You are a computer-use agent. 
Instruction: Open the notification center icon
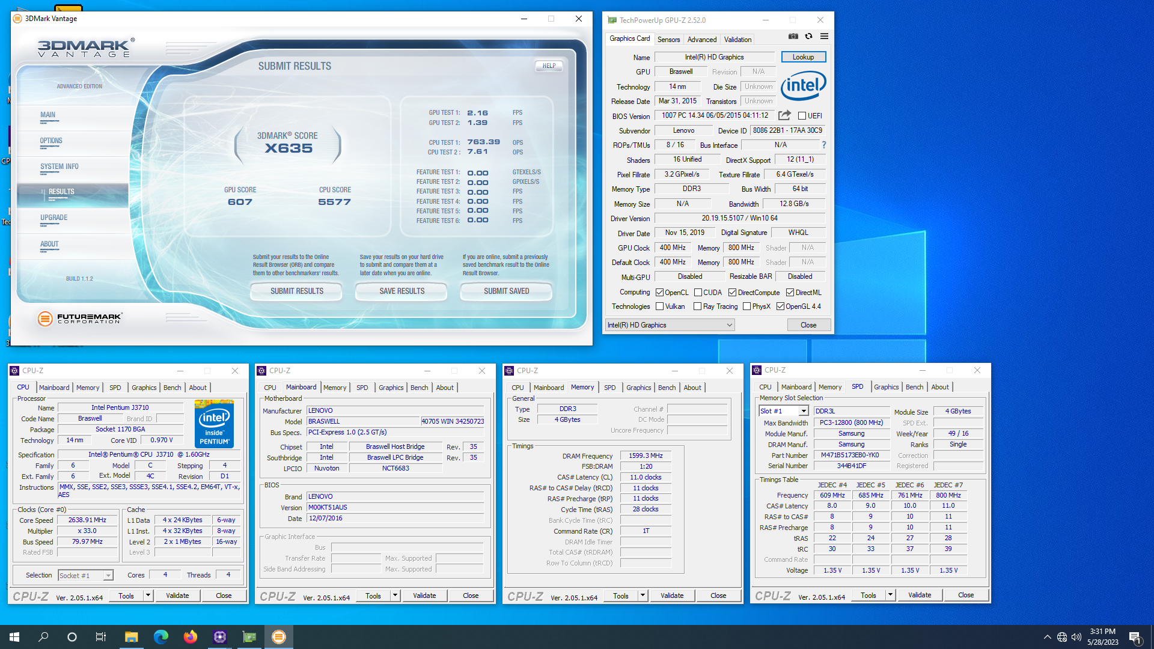pyautogui.click(x=1135, y=637)
